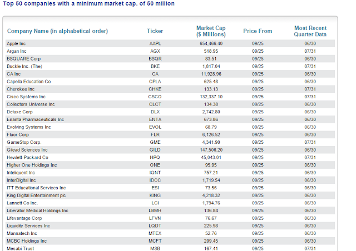Viewport: 356px width, 251px height.
Task: Click the Most Recent Quarter Data header
Action: coord(310,31)
